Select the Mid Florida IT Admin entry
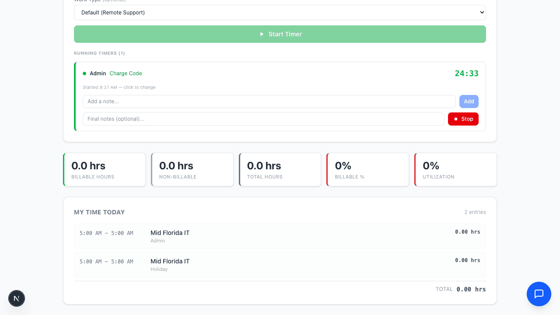 click(x=280, y=236)
